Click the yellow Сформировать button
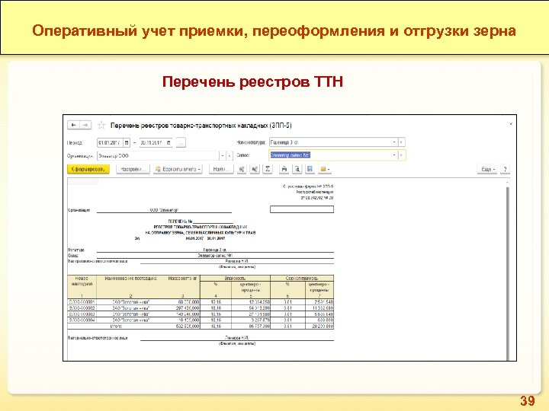 click(88, 169)
